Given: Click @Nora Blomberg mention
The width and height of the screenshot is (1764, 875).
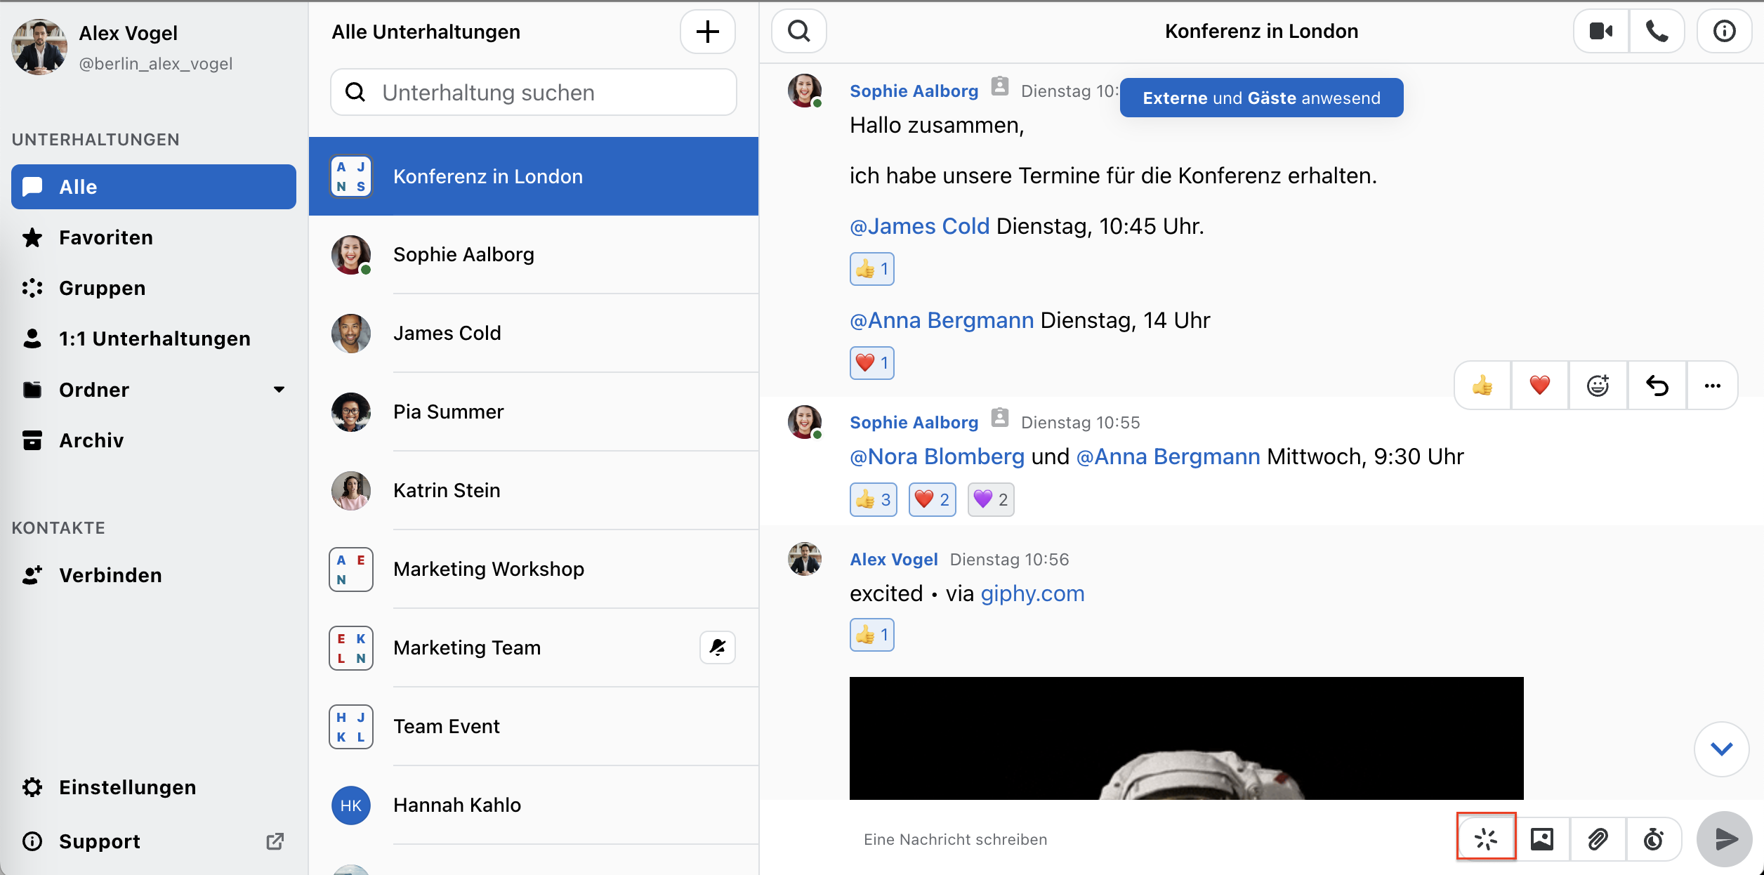Looking at the screenshot, I should click(937, 456).
